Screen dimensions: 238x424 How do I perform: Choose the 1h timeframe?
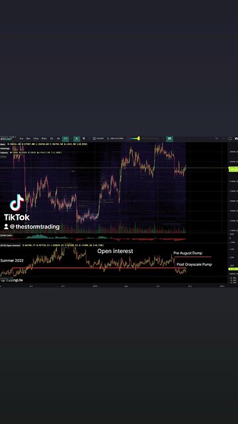point(52,138)
